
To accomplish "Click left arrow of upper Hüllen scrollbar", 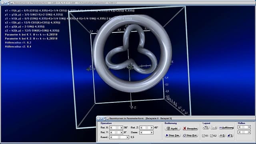I will (x=240, y=127).
